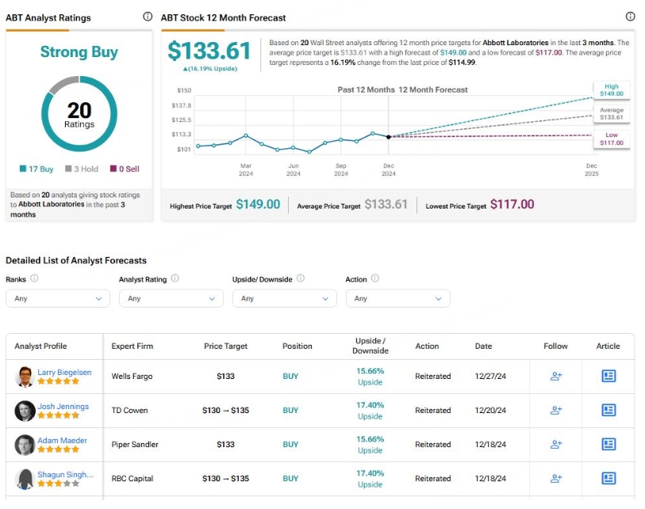
Task: Click Shagun Singh's star rating
Action: [x=58, y=484]
